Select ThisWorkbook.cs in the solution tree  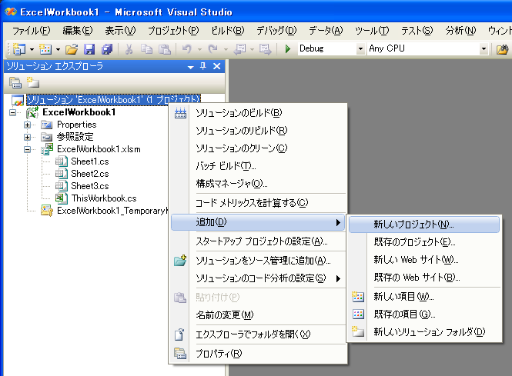pyautogui.click(x=104, y=198)
